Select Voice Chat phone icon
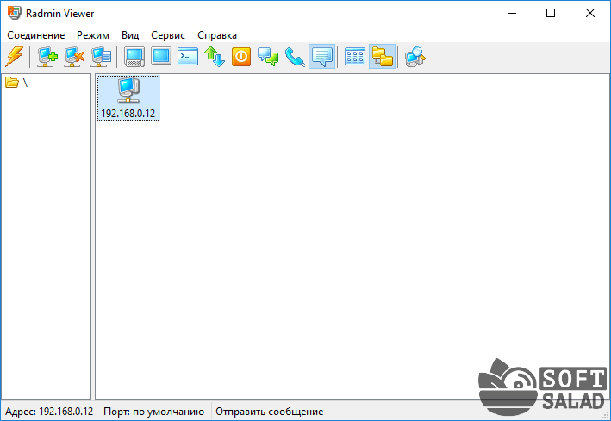This screenshot has height=421, width=611. (295, 57)
